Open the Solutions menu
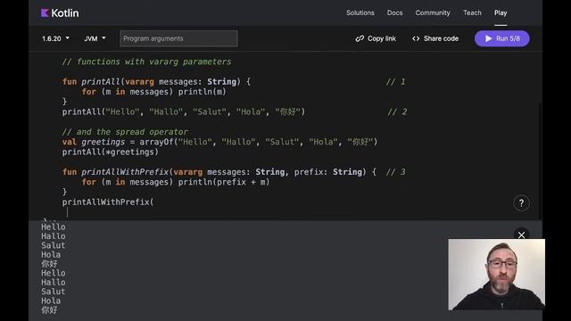Image resolution: width=571 pixels, height=321 pixels. click(360, 12)
